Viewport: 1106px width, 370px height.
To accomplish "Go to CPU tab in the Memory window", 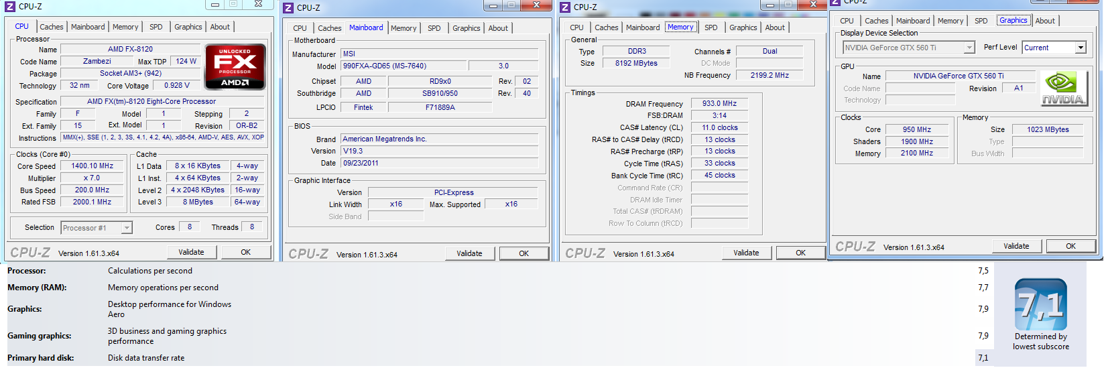I will pos(576,27).
